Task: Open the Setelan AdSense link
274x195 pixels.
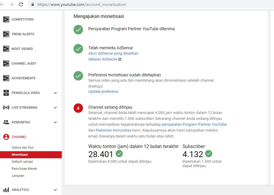Action: tap(103, 59)
